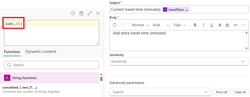Focus the function Search field
The height and width of the screenshot is (97, 250).
point(51,65)
